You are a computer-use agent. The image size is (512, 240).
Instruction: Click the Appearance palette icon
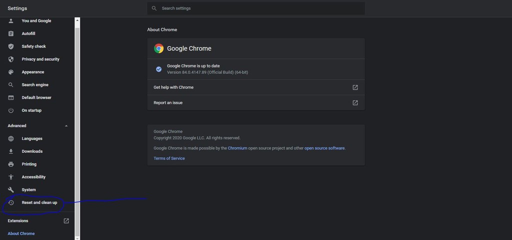(11, 72)
